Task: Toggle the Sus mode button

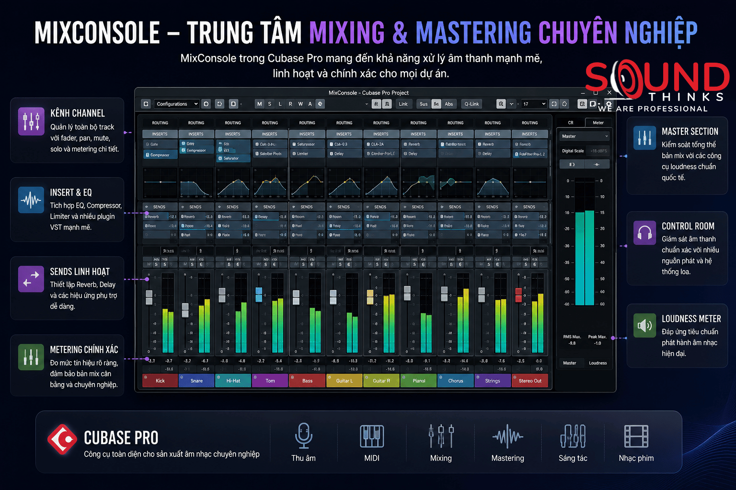Action: (424, 104)
